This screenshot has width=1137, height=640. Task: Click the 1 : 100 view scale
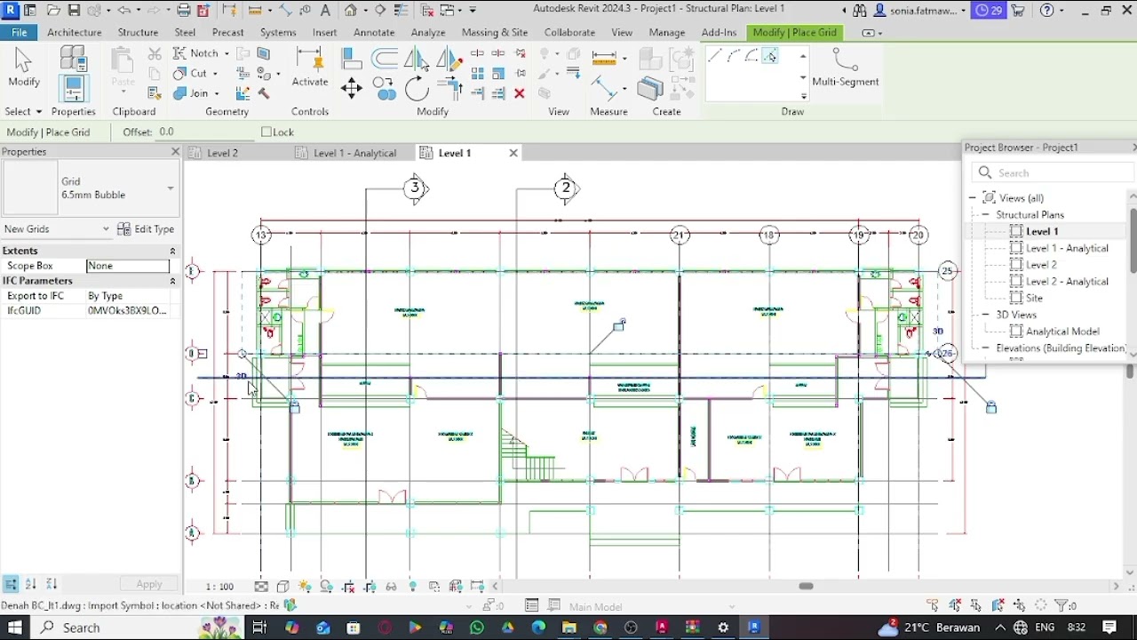[x=219, y=587]
